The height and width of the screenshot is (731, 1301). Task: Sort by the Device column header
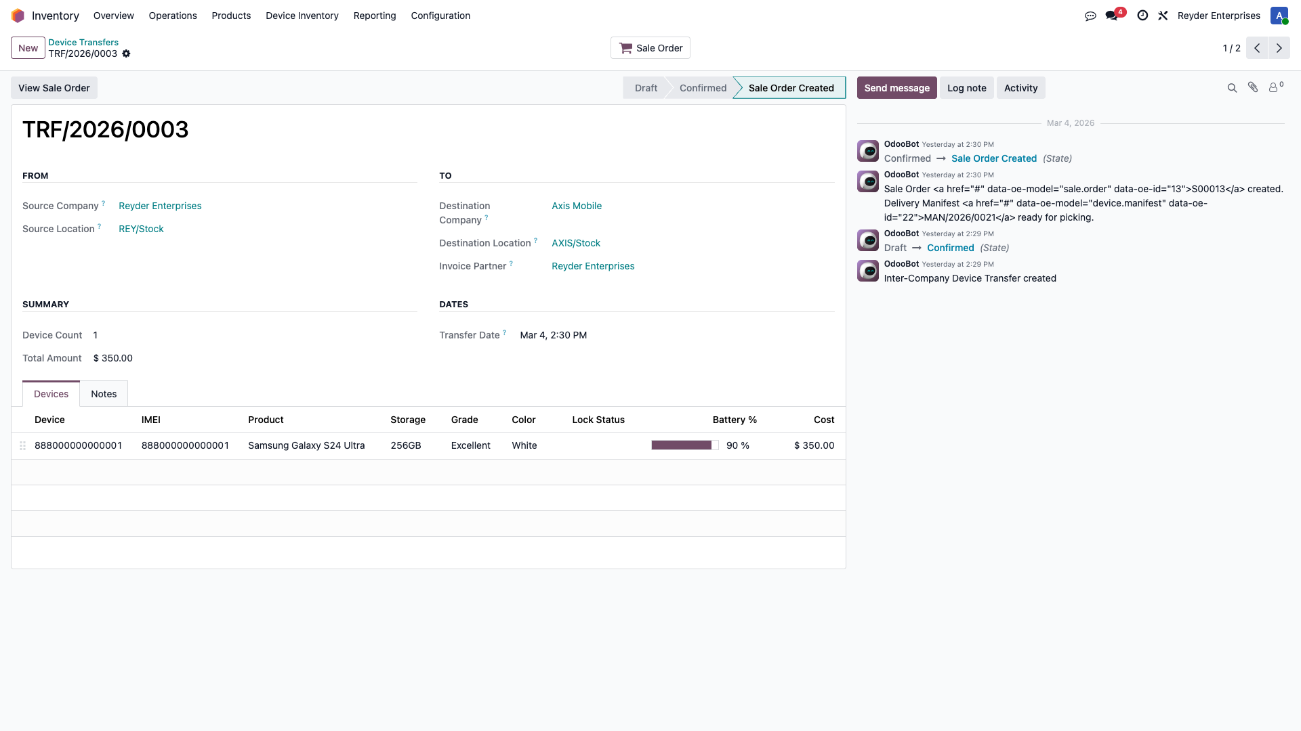point(49,420)
